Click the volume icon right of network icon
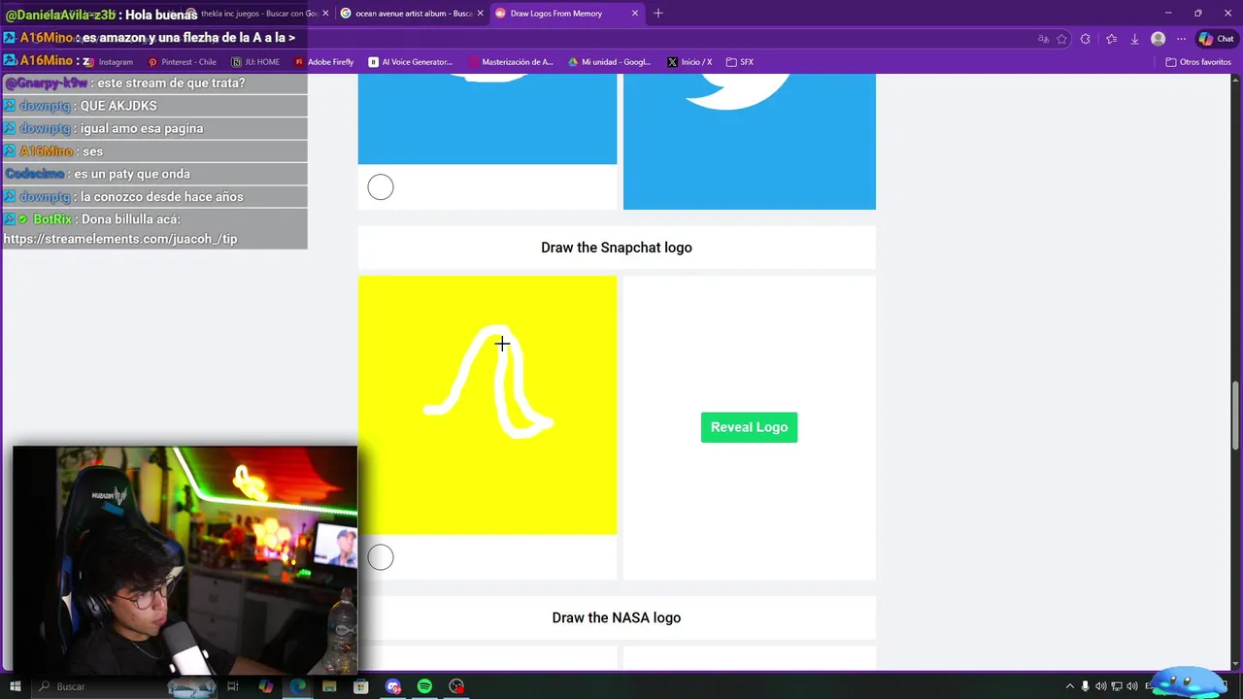This screenshot has width=1243, height=699. pyautogui.click(x=1132, y=686)
